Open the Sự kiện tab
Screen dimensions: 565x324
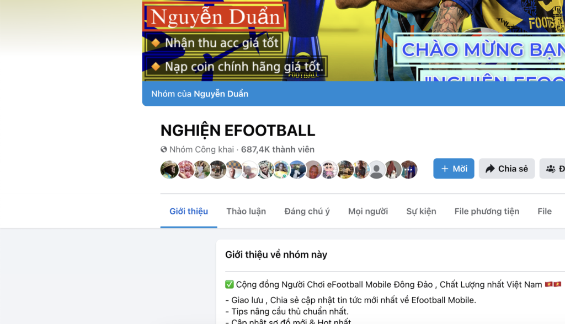pyautogui.click(x=421, y=212)
